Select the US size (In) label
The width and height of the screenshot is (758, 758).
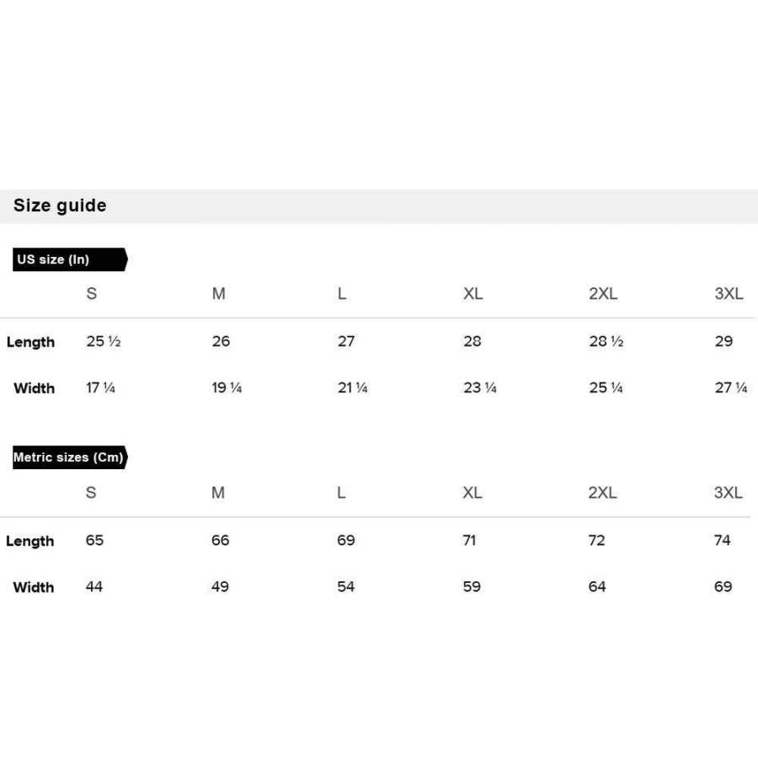pyautogui.click(x=54, y=259)
